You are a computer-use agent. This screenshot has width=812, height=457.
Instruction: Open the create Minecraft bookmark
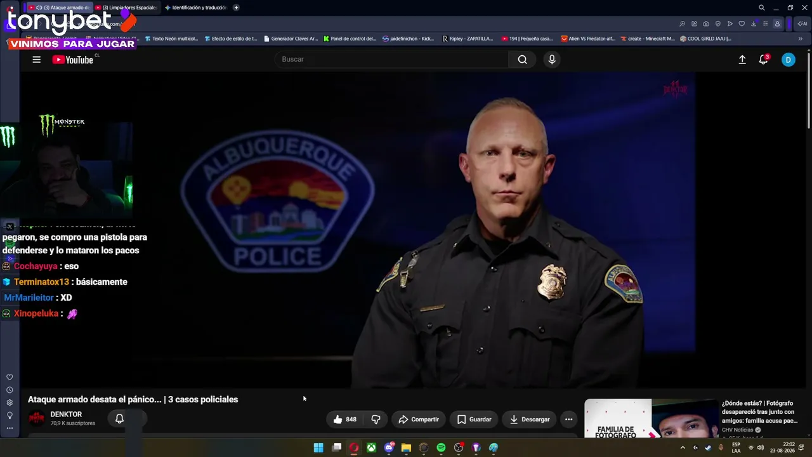648,39
